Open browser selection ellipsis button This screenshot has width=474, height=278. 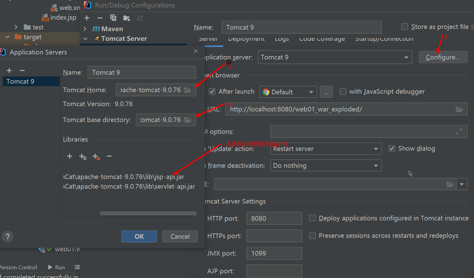tap(326, 92)
